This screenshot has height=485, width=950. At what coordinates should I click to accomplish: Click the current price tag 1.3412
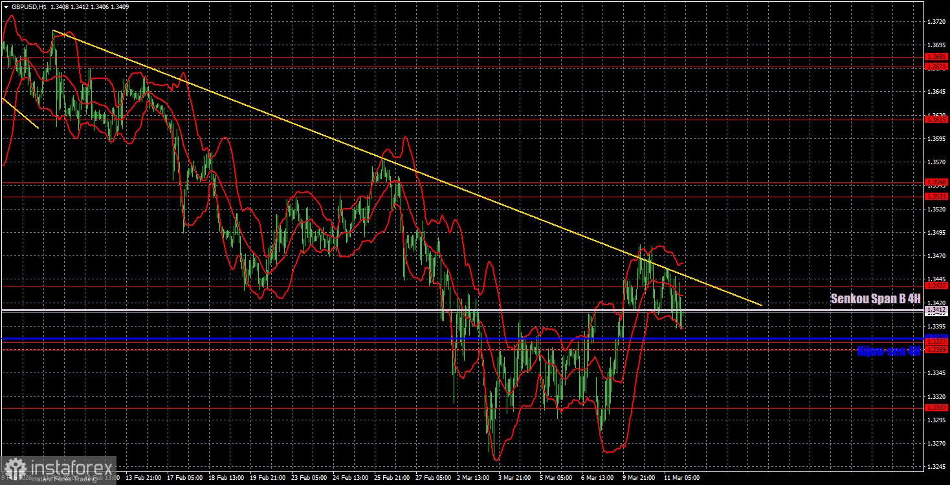tap(936, 310)
